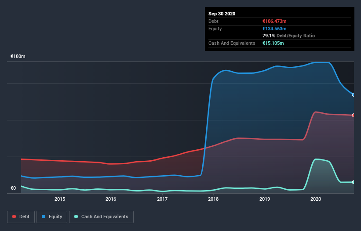Click tooltip Cash And Equivalents row label
Screen dimensions: 361x231
pyautogui.click(x=232, y=43)
